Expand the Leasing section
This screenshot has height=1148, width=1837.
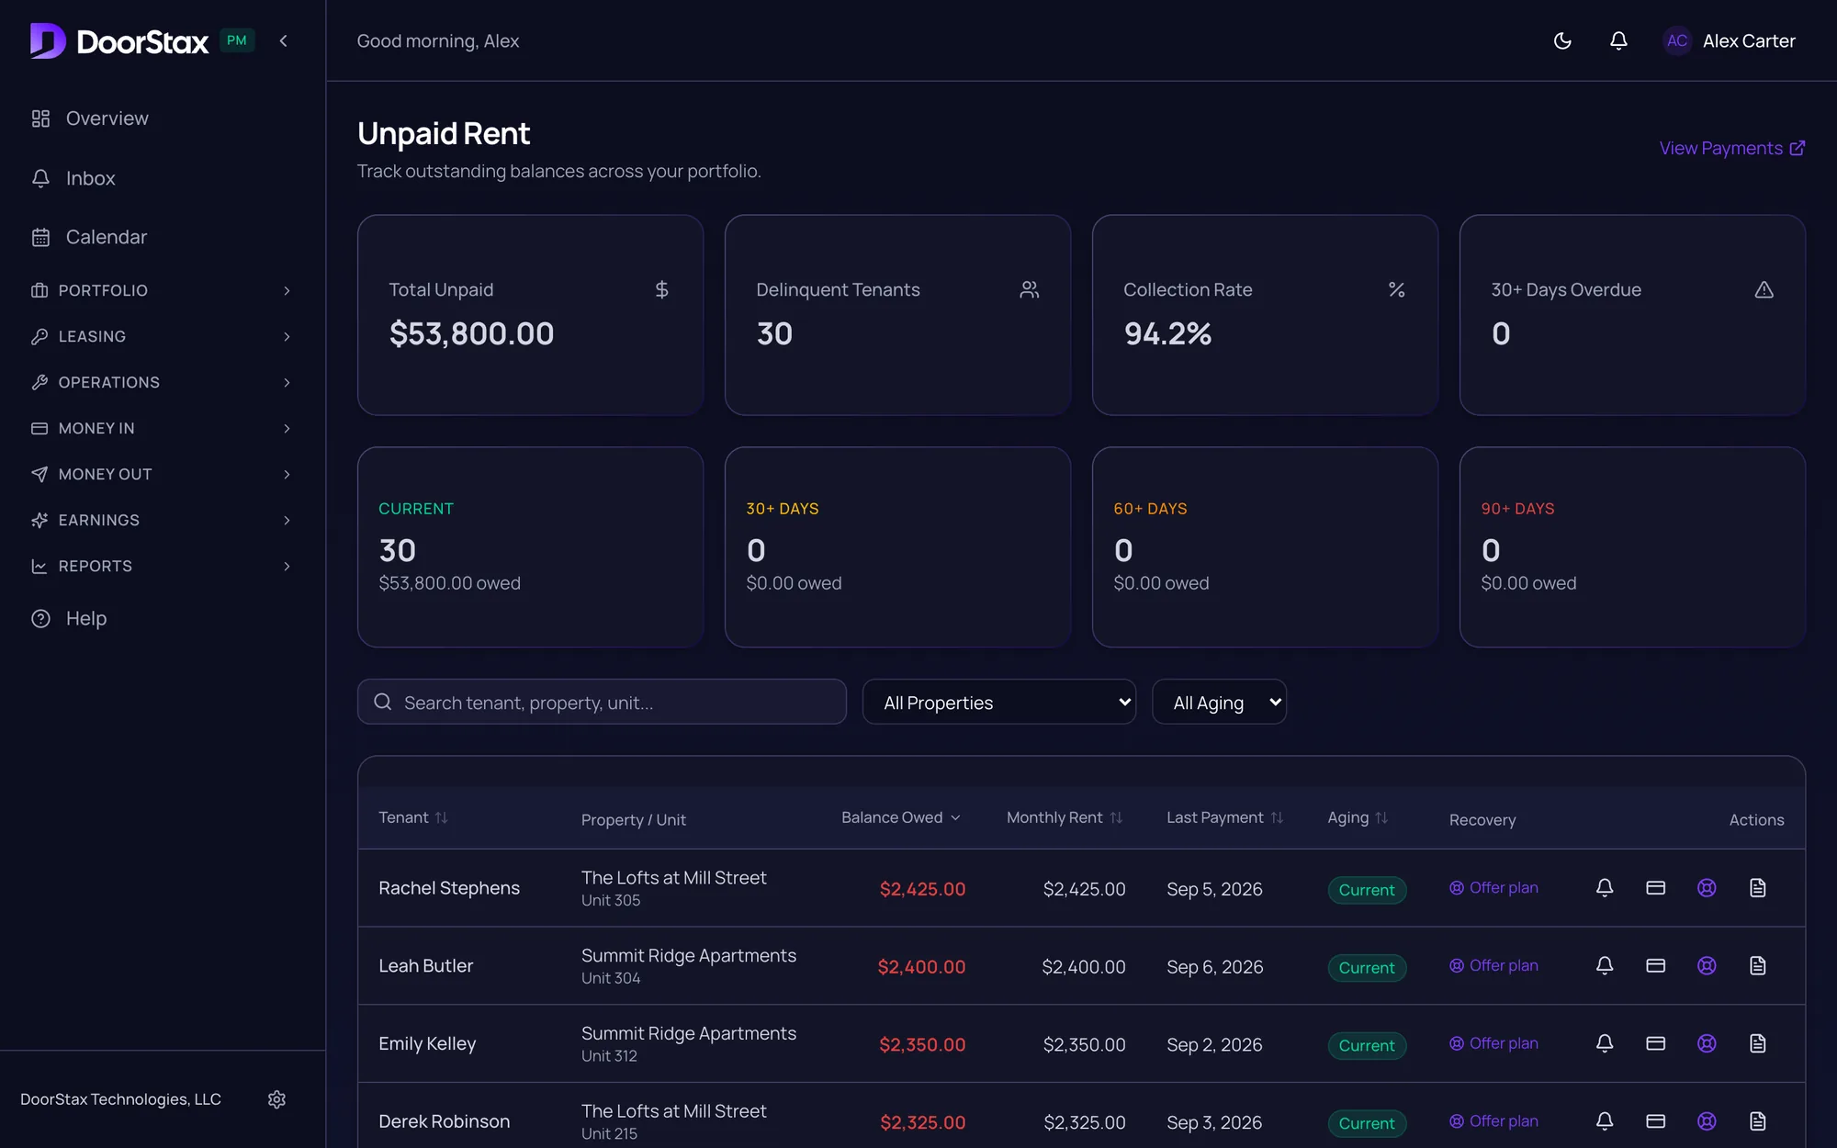(163, 336)
